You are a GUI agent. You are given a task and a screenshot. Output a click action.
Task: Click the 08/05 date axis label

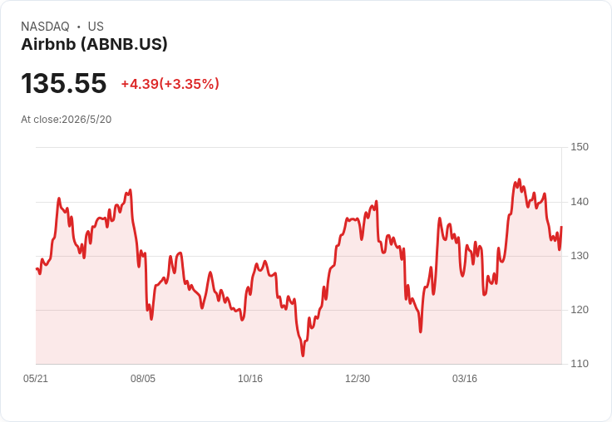coord(143,378)
